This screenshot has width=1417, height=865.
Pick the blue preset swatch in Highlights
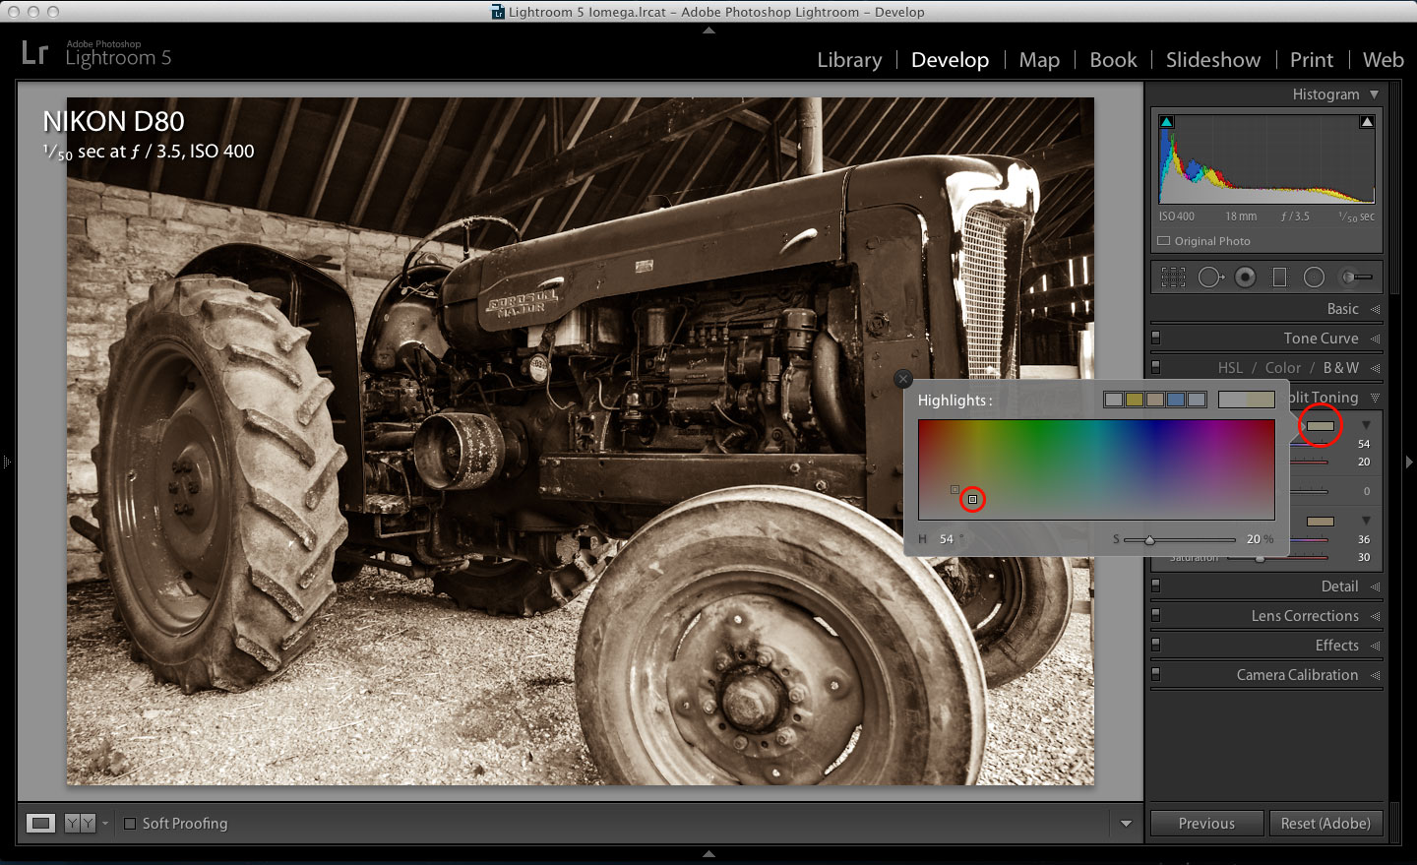coord(1176,400)
